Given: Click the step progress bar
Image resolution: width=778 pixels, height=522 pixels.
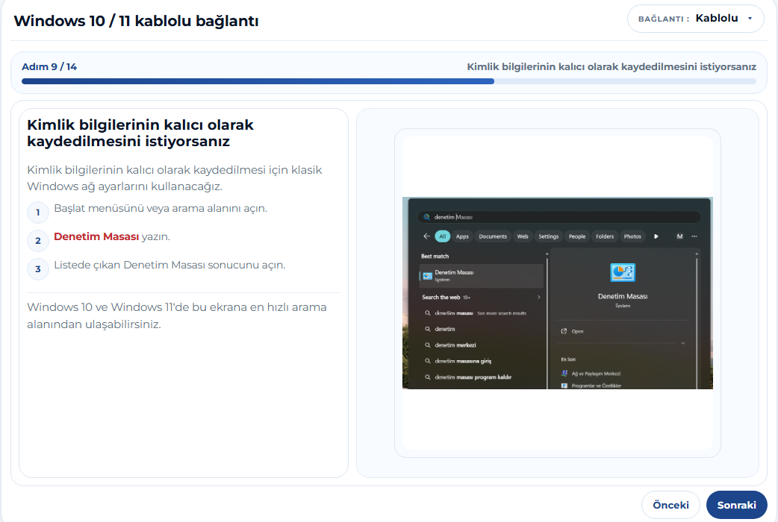Looking at the screenshot, I should click(389, 81).
